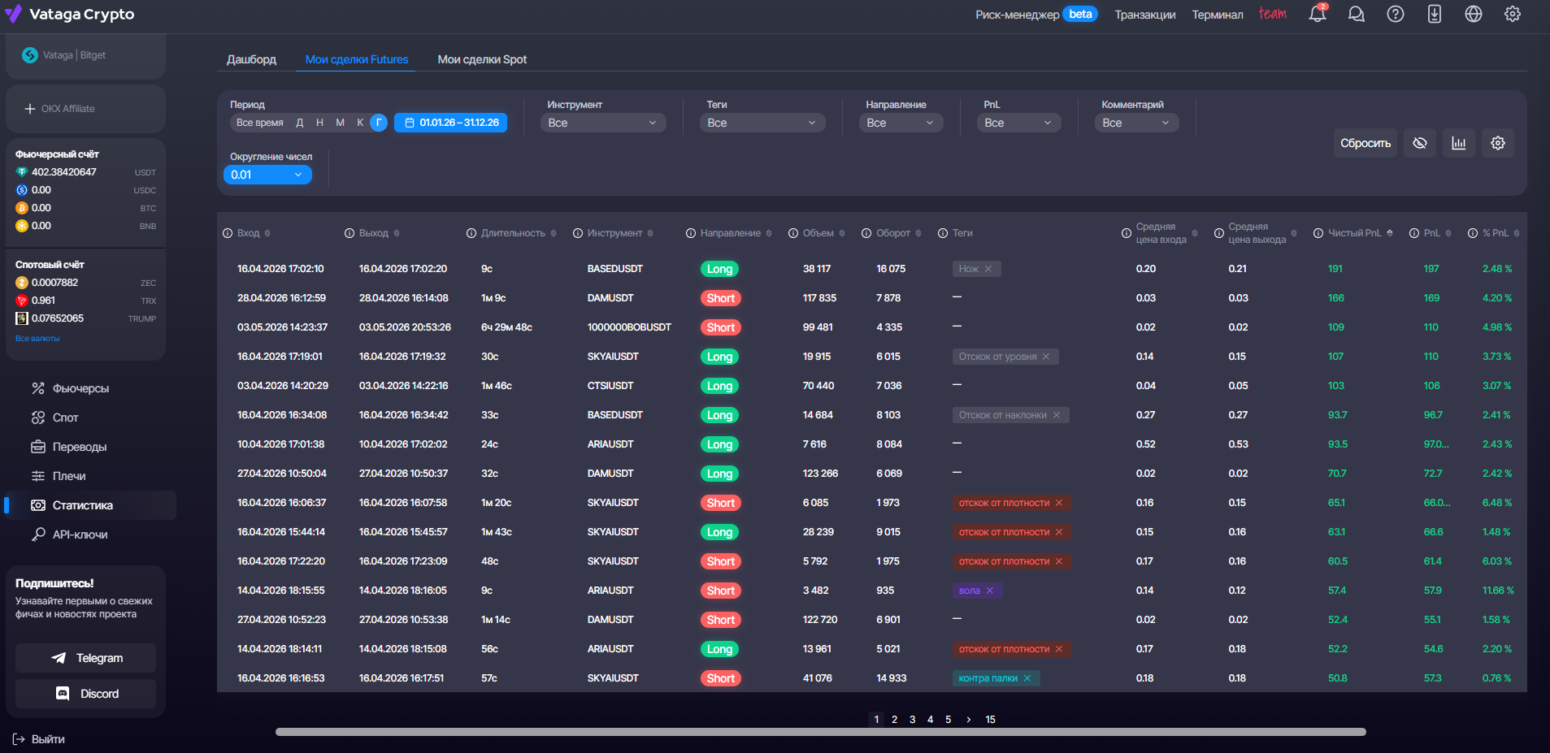Select the М month period option
This screenshot has height=753, width=1550.
340,123
